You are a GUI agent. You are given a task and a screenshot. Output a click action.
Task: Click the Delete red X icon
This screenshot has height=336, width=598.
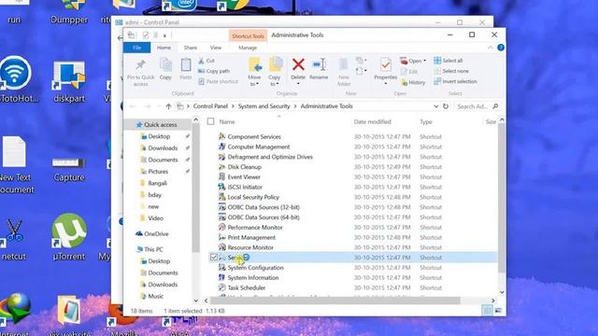tap(298, 64)
